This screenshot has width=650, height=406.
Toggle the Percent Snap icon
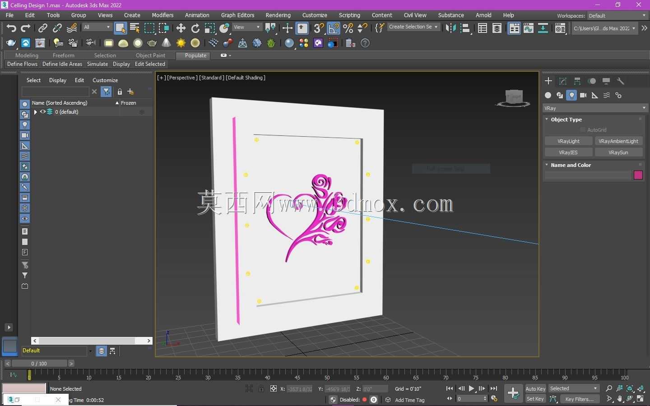click(348, 28)
